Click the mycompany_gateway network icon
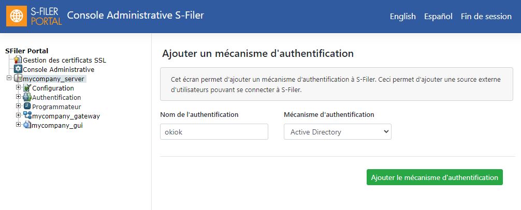This screenshot has width=521, height=210. tap(27, 115)
